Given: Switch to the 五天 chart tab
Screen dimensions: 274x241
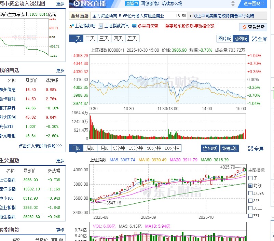Looking at the screenshot, I should pos(132,39).
